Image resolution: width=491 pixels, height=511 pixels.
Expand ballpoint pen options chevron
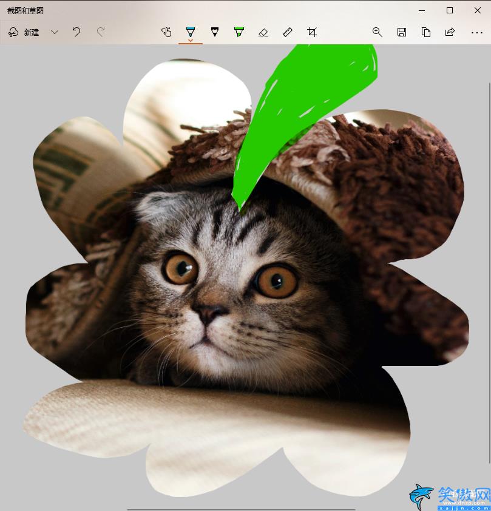[x=191, y=41]
